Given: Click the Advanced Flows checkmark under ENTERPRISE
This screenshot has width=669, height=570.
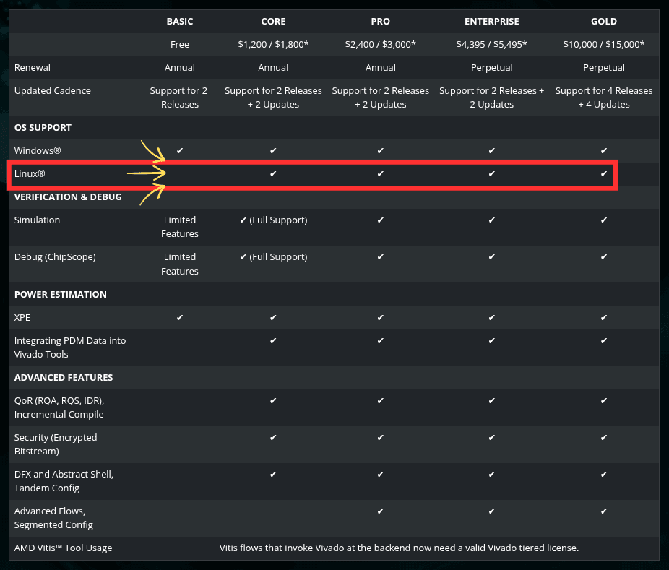Looking at the screenshot, I should click(x=491, y=511).
